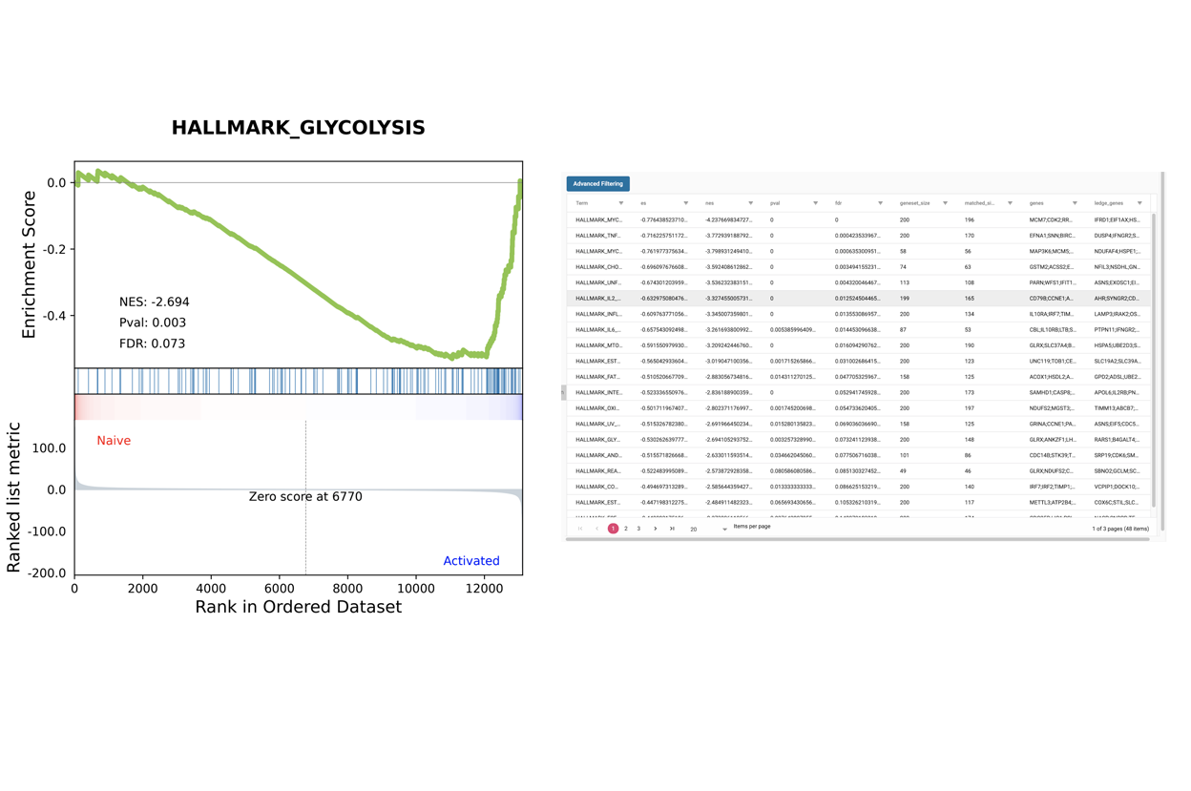Open filter menu for pval column
Screen dimensions: 1191x791
(x=816, y=203)
